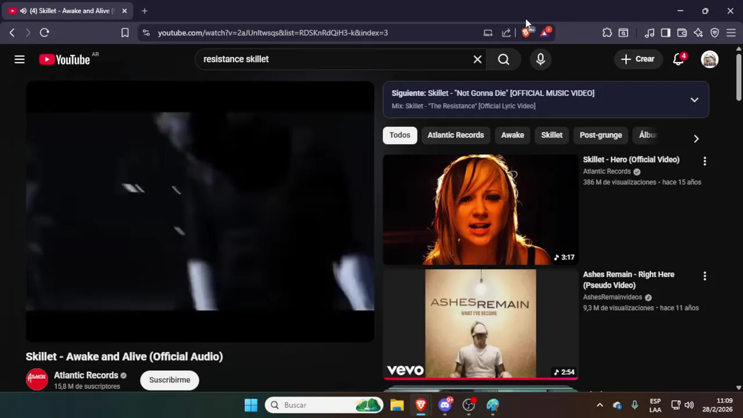Click the page vertical scrollbar
Image resolution: width=743 pixels, height=418 pixels.
coord(739,77)
